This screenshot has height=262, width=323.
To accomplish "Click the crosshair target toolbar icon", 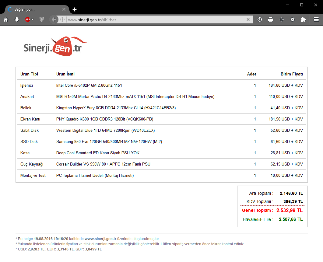I will pyautogui.click(x=282, y=19).
